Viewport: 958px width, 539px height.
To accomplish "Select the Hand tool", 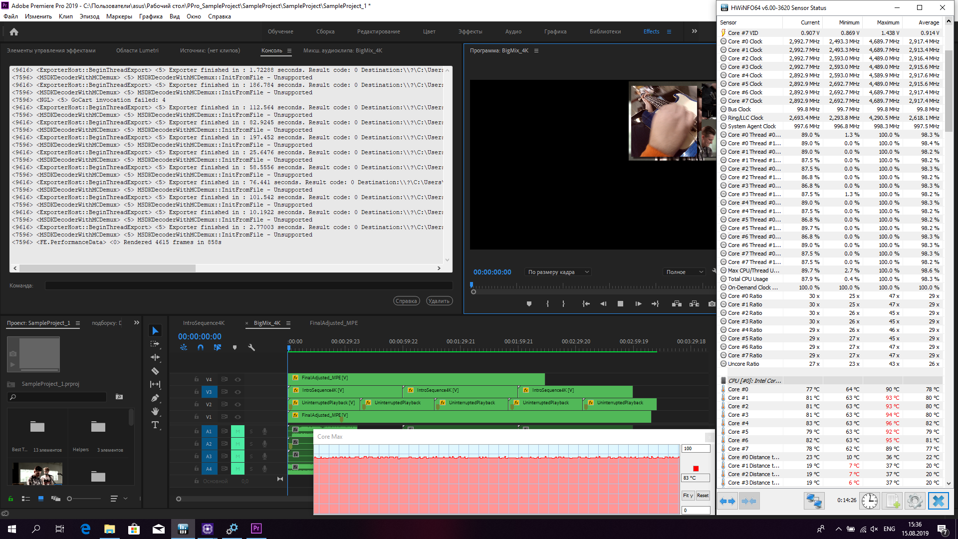I will (155, 411).
